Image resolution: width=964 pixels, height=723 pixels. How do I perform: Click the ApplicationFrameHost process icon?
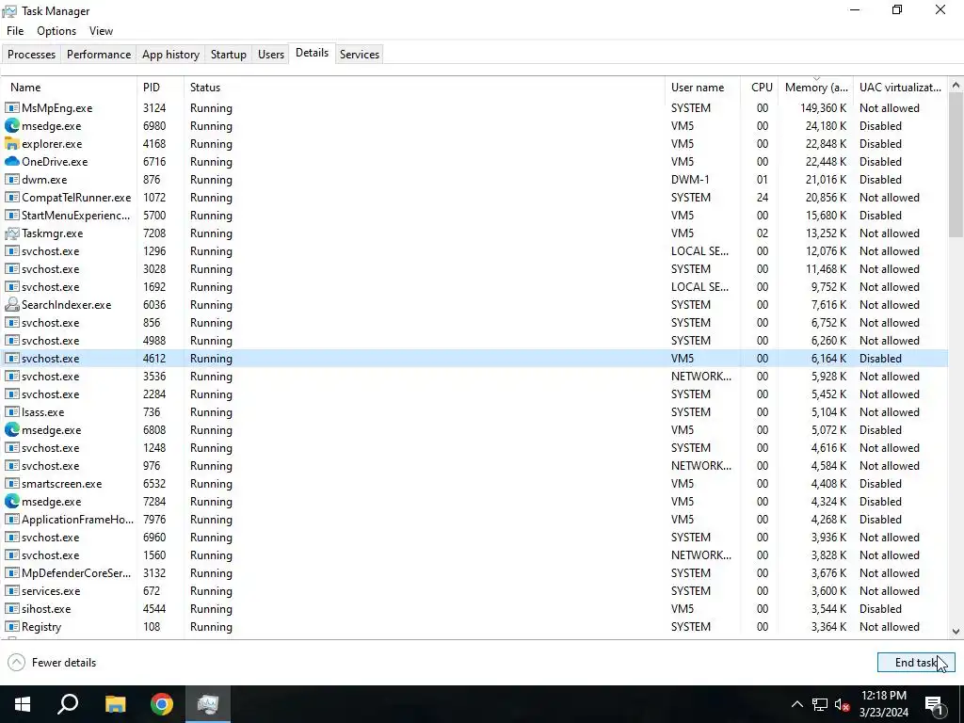[11, 519]
